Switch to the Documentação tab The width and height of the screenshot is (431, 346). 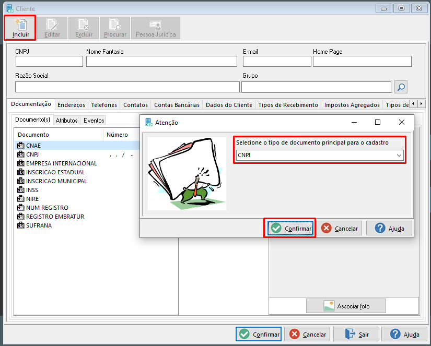tap(31, 104)
